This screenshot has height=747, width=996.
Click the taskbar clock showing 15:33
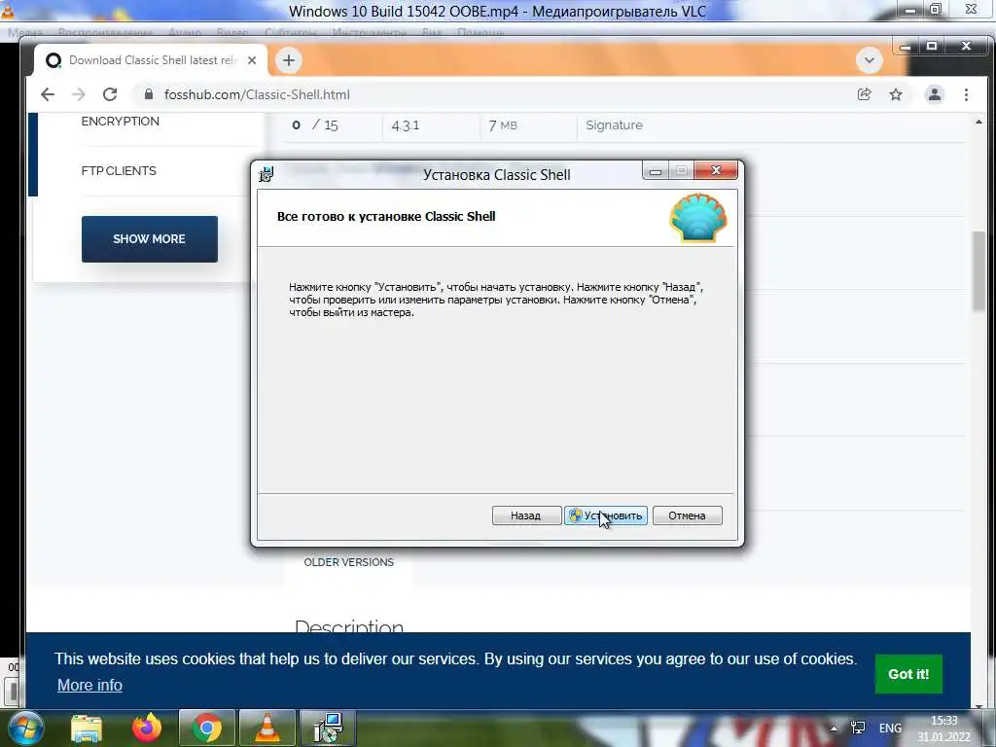(x=943, y=729)
